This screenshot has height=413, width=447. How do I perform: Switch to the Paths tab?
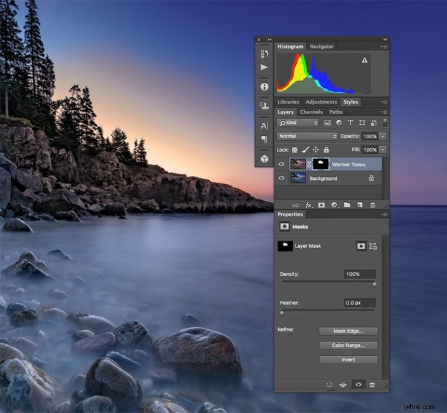tap(336, 112)
